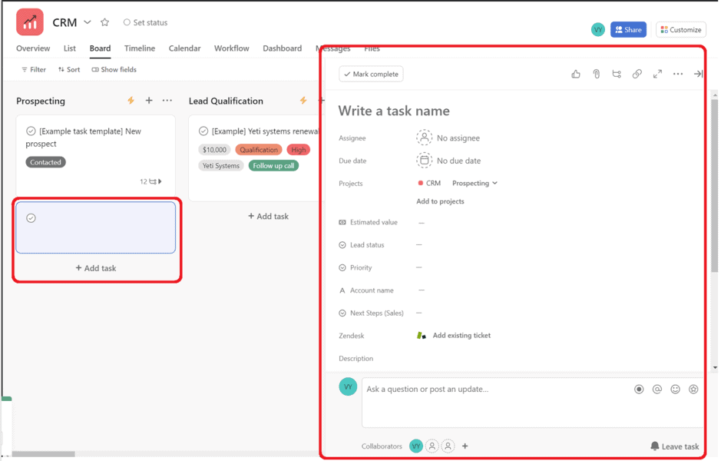Click the subtasks icon in task pane

click(x=617, y=73)
